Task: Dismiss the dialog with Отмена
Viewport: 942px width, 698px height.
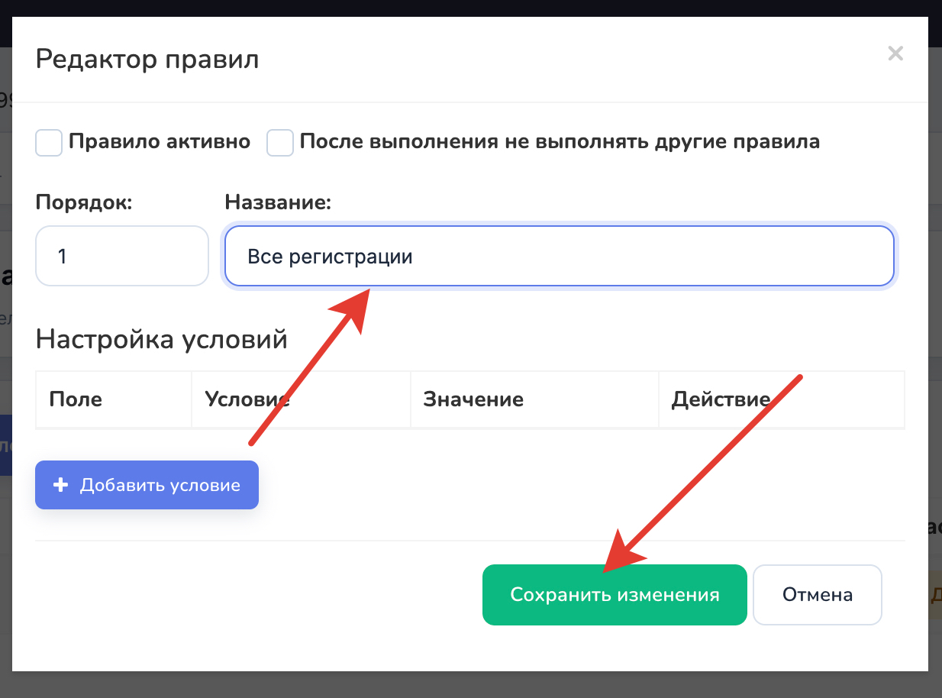Action: pos(818,595)
